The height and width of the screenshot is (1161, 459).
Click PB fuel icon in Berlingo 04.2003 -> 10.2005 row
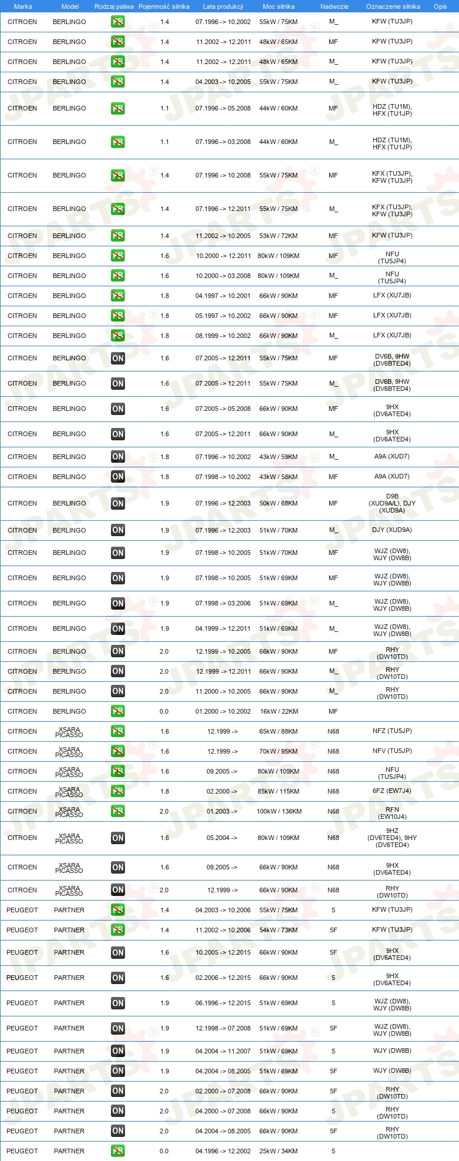tap(118, 82)
